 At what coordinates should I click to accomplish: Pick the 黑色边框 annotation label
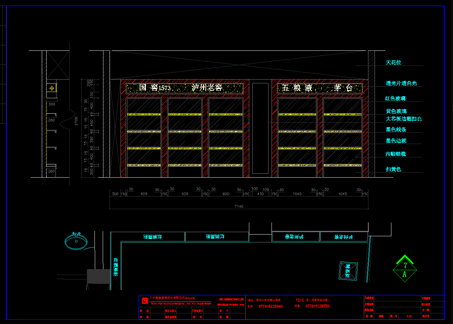pos(396,141)
